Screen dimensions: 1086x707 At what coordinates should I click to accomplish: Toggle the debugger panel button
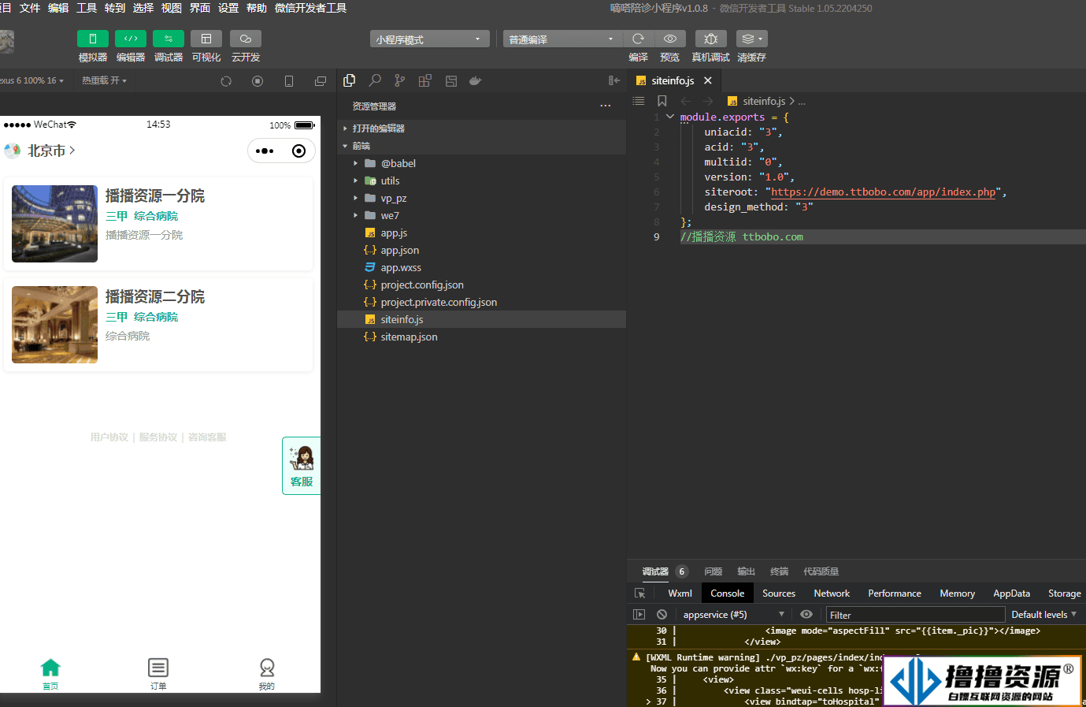click(x=169, y=39)
